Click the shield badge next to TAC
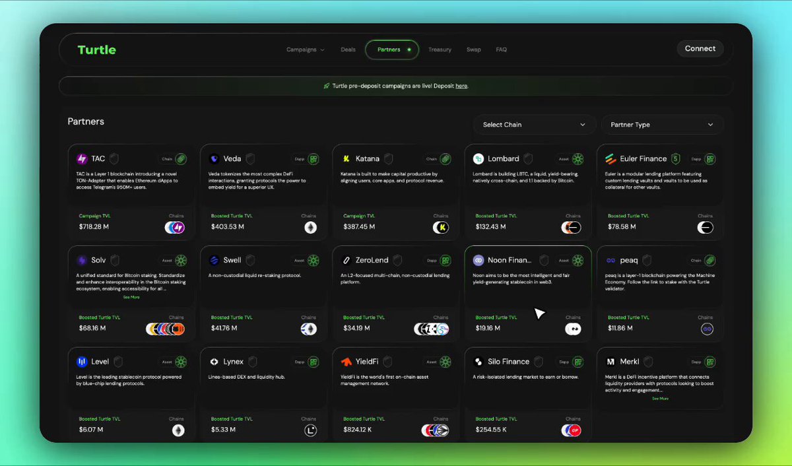This screenshot has width=792, height=466. tap(114, 159)
